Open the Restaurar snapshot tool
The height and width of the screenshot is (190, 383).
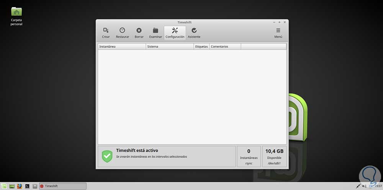coord(123,33)
